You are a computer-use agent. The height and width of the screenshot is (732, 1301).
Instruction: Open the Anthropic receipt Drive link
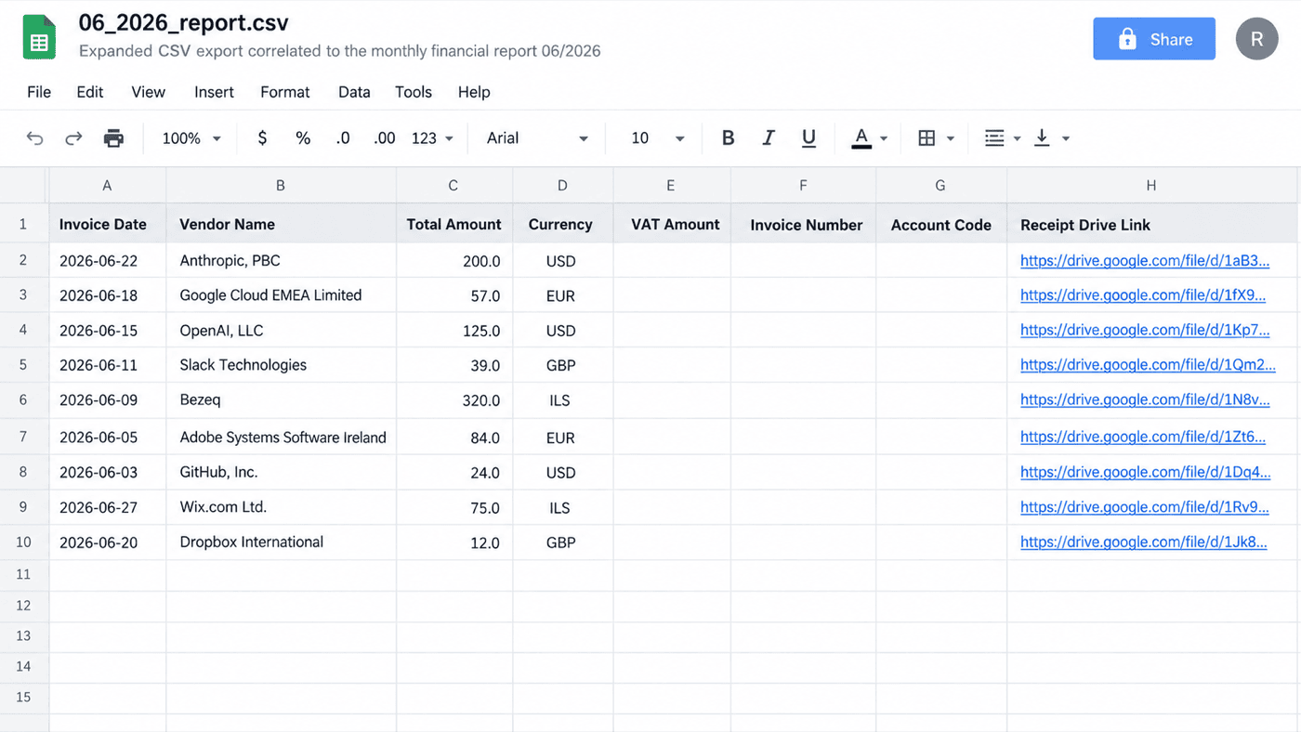tap(1145, 261)
